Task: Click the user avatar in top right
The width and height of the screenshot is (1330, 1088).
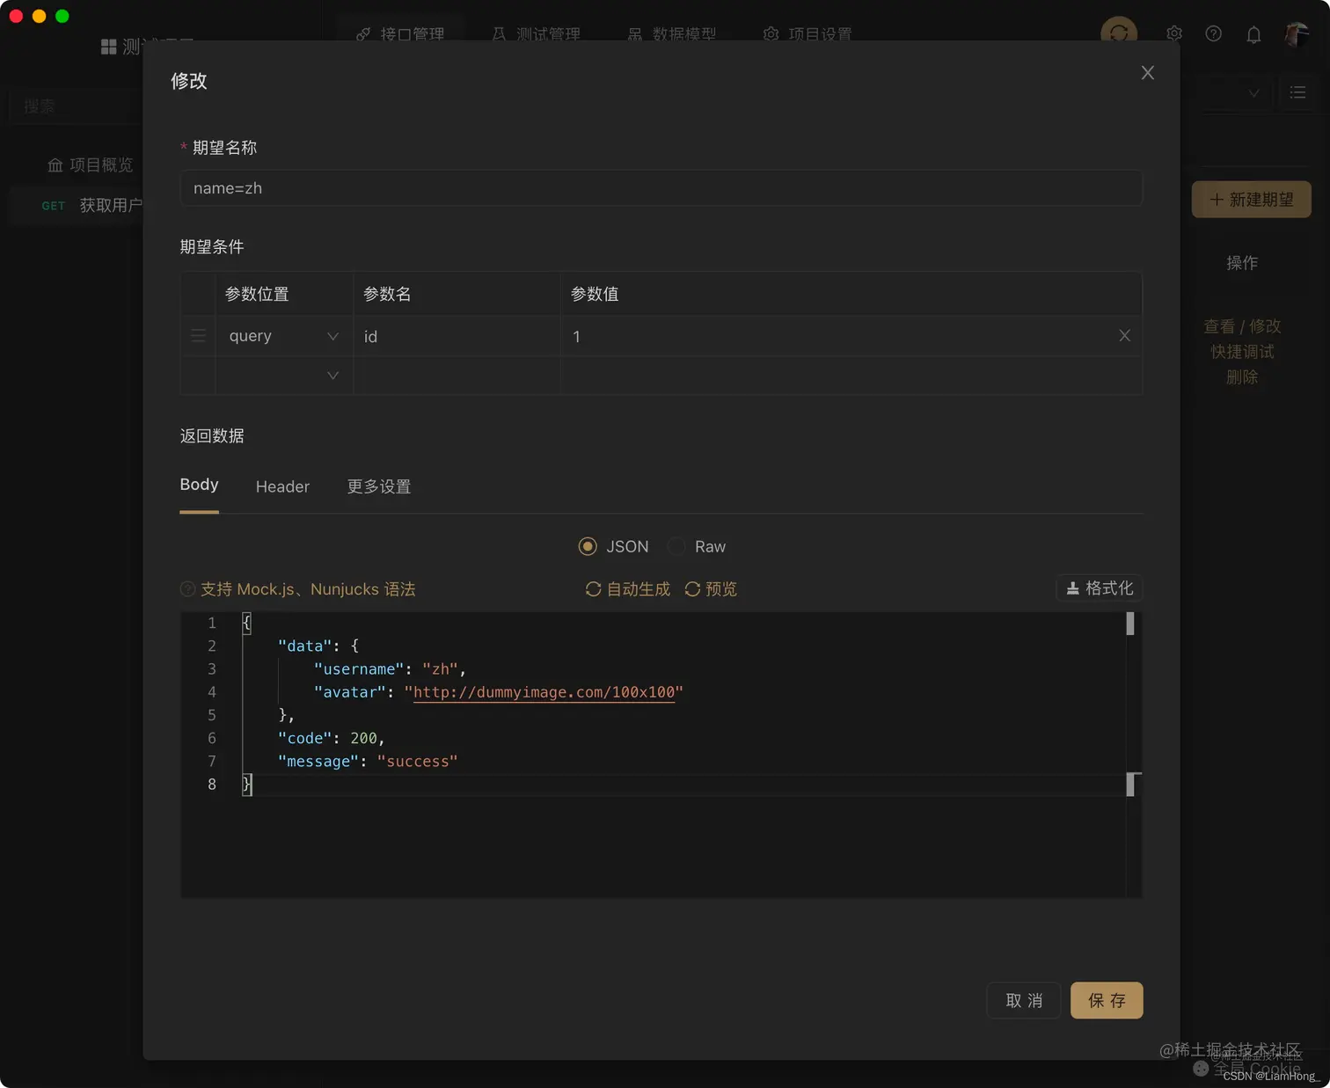Action: (1296, 34)
